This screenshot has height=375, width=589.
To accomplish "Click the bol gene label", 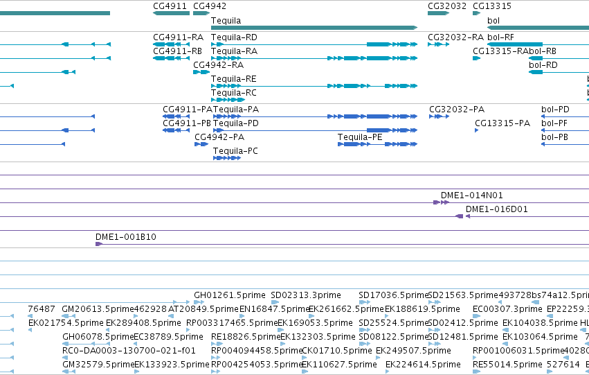I will 493,21.
